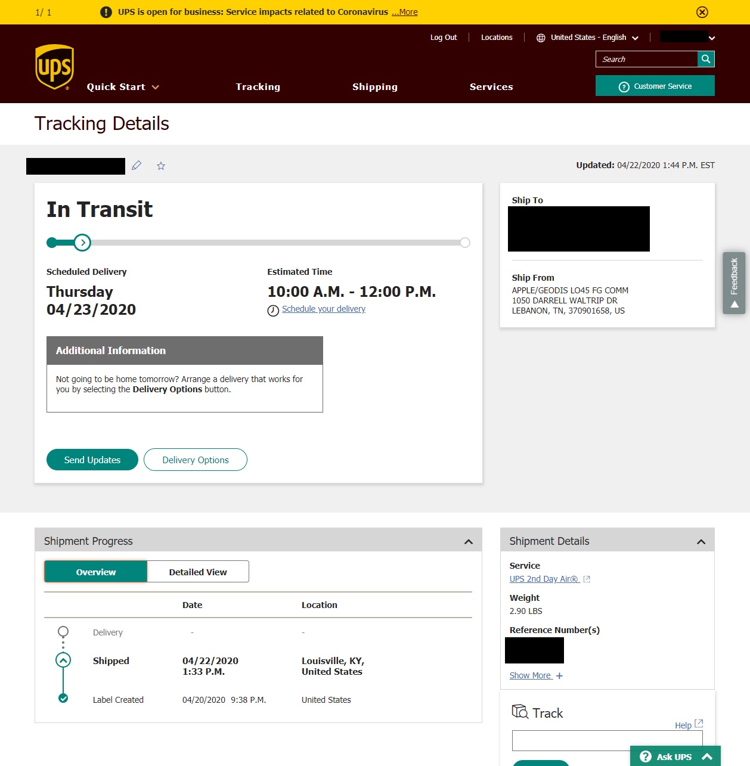Screen dimensions: 750x766
Task: Select the Overview tab
Action: tap(95, 572)
